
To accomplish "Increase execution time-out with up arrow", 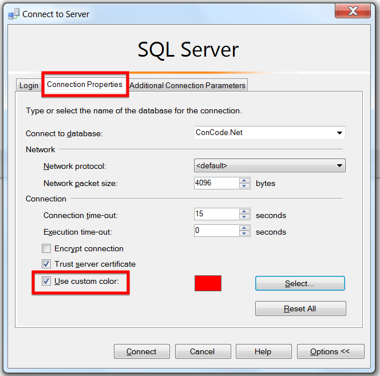I will point(244,228).
